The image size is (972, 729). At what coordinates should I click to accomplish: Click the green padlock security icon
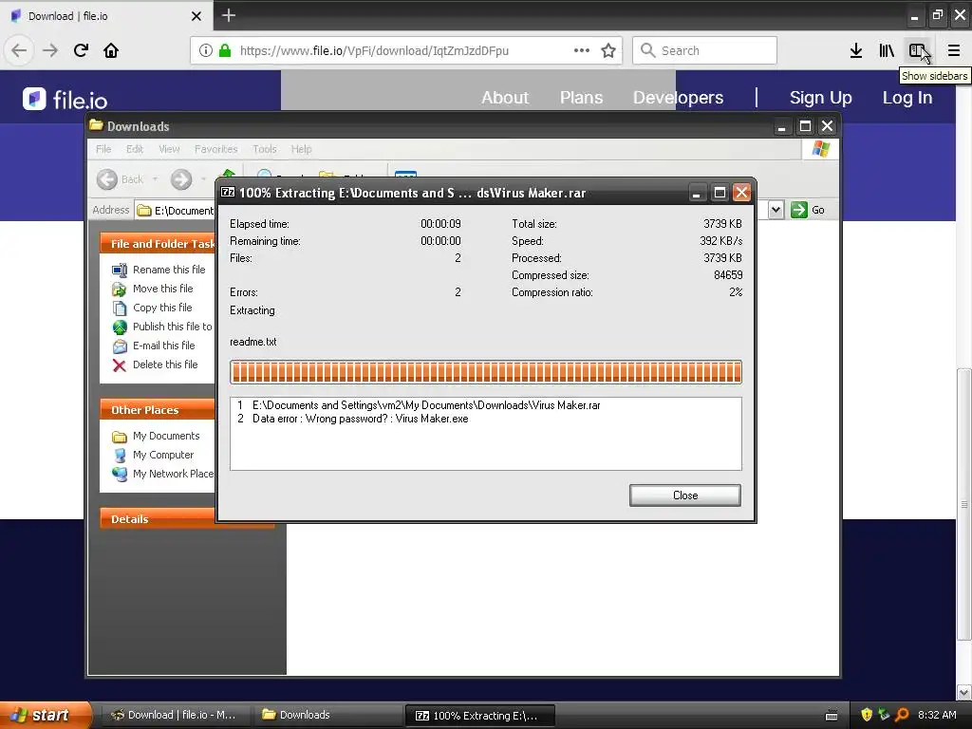coord(224,51)
